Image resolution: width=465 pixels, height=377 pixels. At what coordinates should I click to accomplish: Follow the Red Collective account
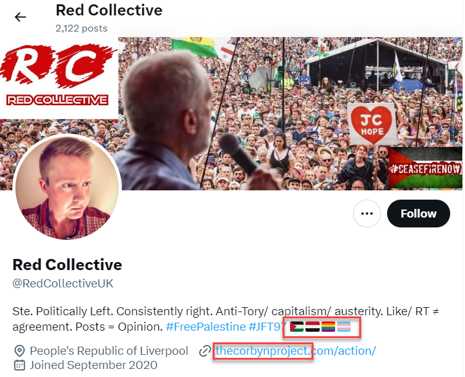(418, 214)
